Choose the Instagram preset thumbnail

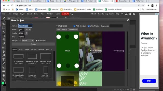point(32,72)
